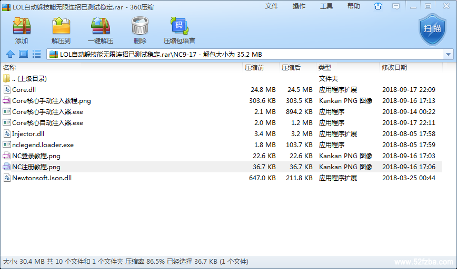Viewport: 457px width, 269px height.
Task: Select file name nclegend.loader.exe
Action: (43, 145)
